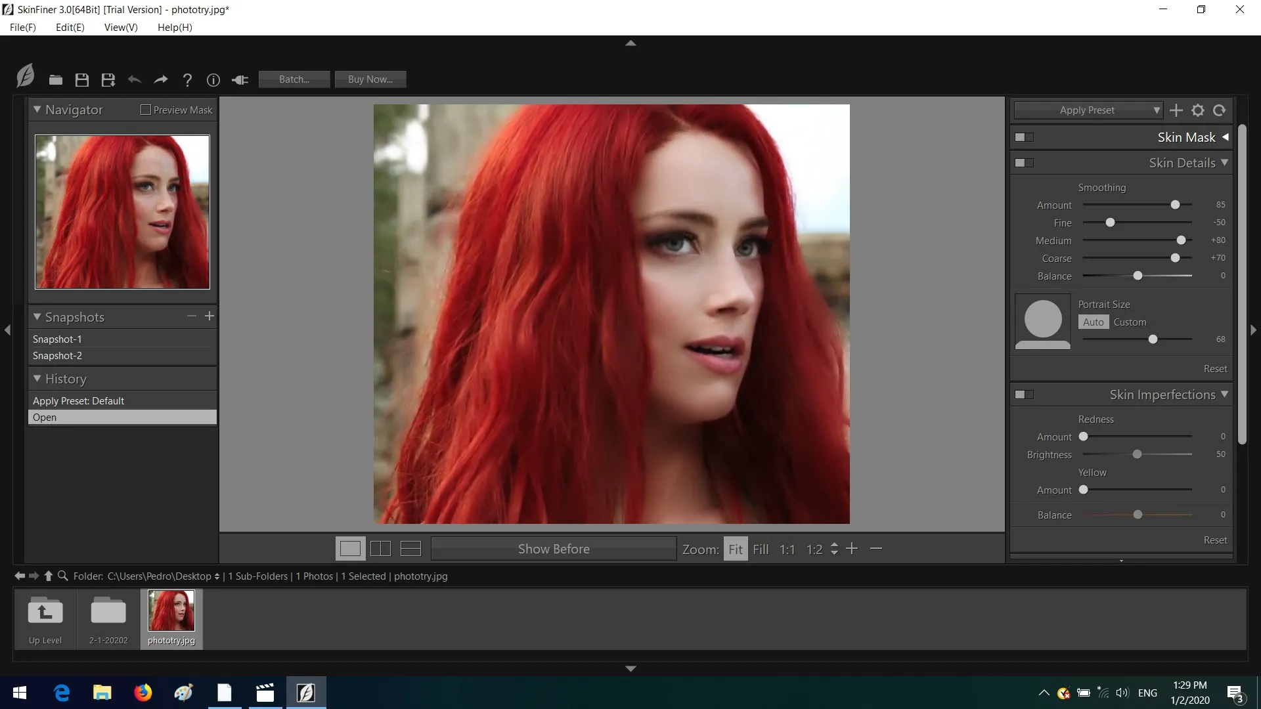Go forward in folder browser
Image resolution: width=1261 pixels, height=709 pixels.
[x=34, y=576]
